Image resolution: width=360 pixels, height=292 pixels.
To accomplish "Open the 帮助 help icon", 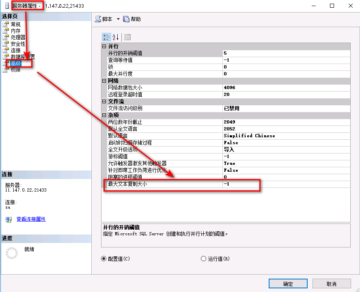I will coord(126,19).
